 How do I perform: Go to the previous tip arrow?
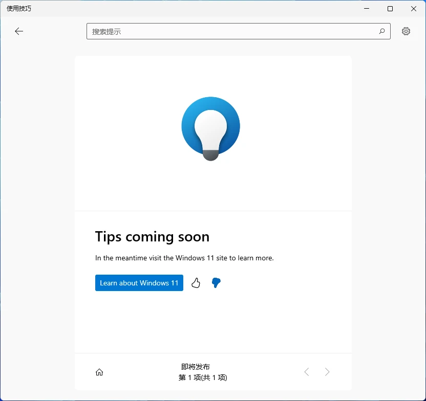tap(307, 372)
